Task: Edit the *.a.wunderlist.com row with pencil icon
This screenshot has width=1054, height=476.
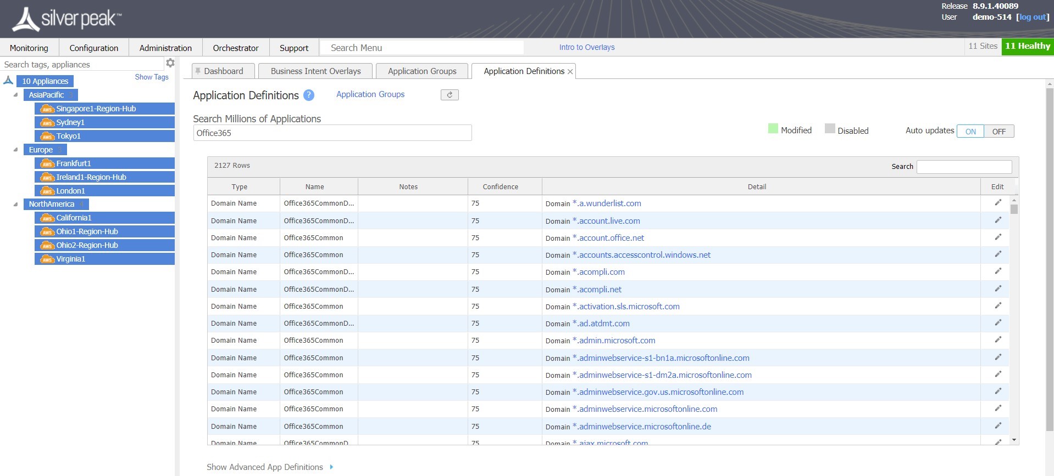Action: 998,203
